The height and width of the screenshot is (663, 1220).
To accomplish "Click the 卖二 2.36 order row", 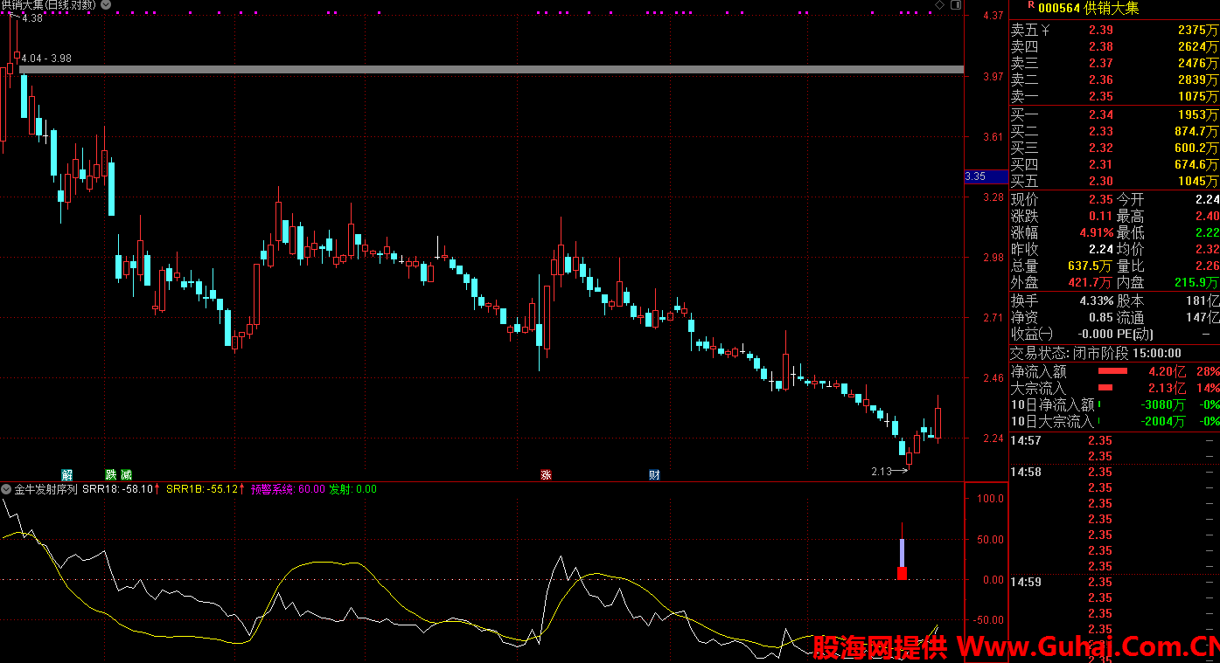I will pyautogui.click(x=1114, y=80).
